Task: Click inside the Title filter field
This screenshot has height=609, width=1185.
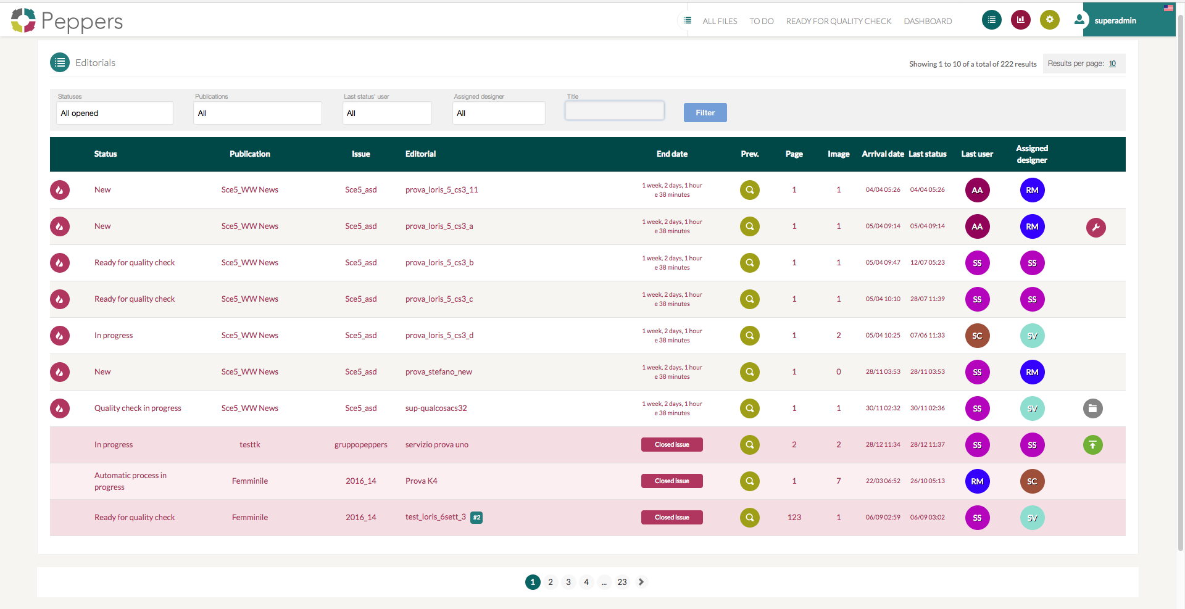Action: pyautogui.click(x=615, y=110)
